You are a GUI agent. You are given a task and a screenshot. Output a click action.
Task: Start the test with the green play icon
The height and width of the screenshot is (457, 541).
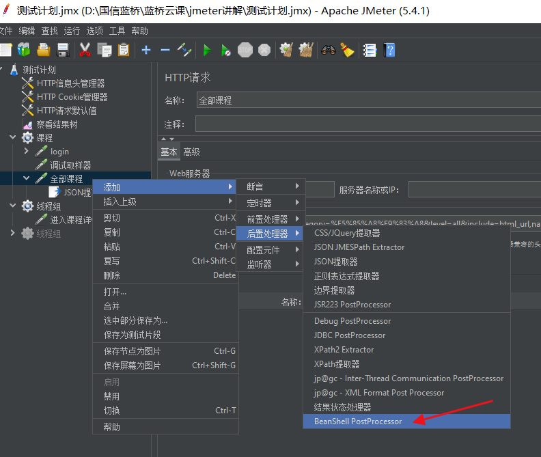(207, 51)
